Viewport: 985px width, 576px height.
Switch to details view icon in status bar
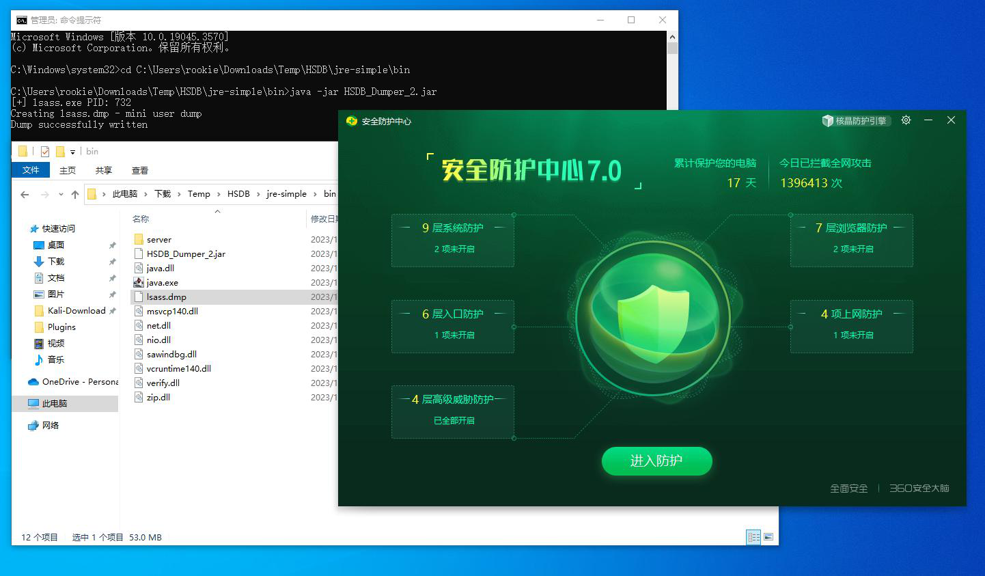click(754, 537)
